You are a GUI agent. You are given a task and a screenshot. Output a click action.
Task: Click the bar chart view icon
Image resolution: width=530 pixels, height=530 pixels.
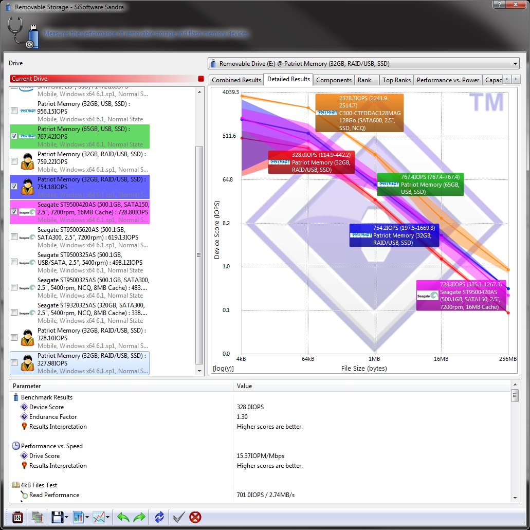pos(79,517)
